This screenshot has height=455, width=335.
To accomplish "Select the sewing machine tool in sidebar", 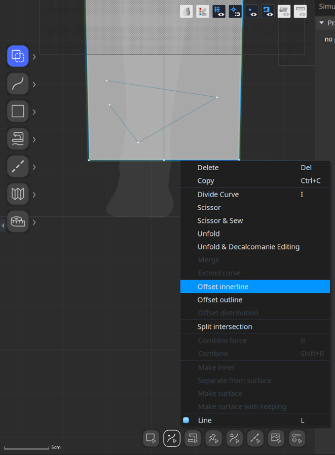I will (18, 139).
